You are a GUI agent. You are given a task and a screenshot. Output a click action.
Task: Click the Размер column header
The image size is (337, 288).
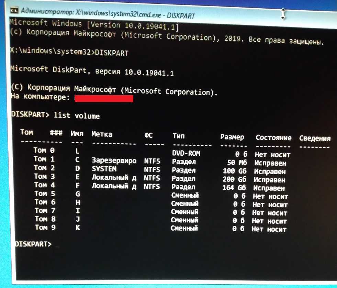(232, 137)
